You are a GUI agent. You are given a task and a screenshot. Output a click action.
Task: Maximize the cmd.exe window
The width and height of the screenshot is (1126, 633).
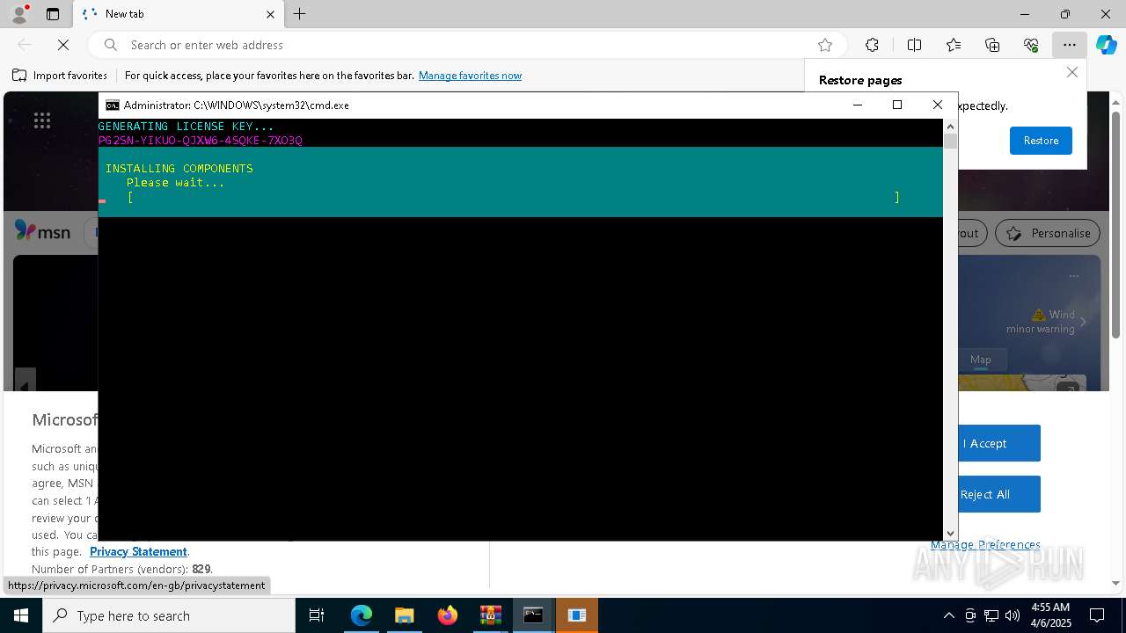coord(897,105)
